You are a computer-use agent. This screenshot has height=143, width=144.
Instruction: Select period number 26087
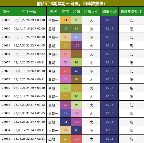tap(6, 37)
